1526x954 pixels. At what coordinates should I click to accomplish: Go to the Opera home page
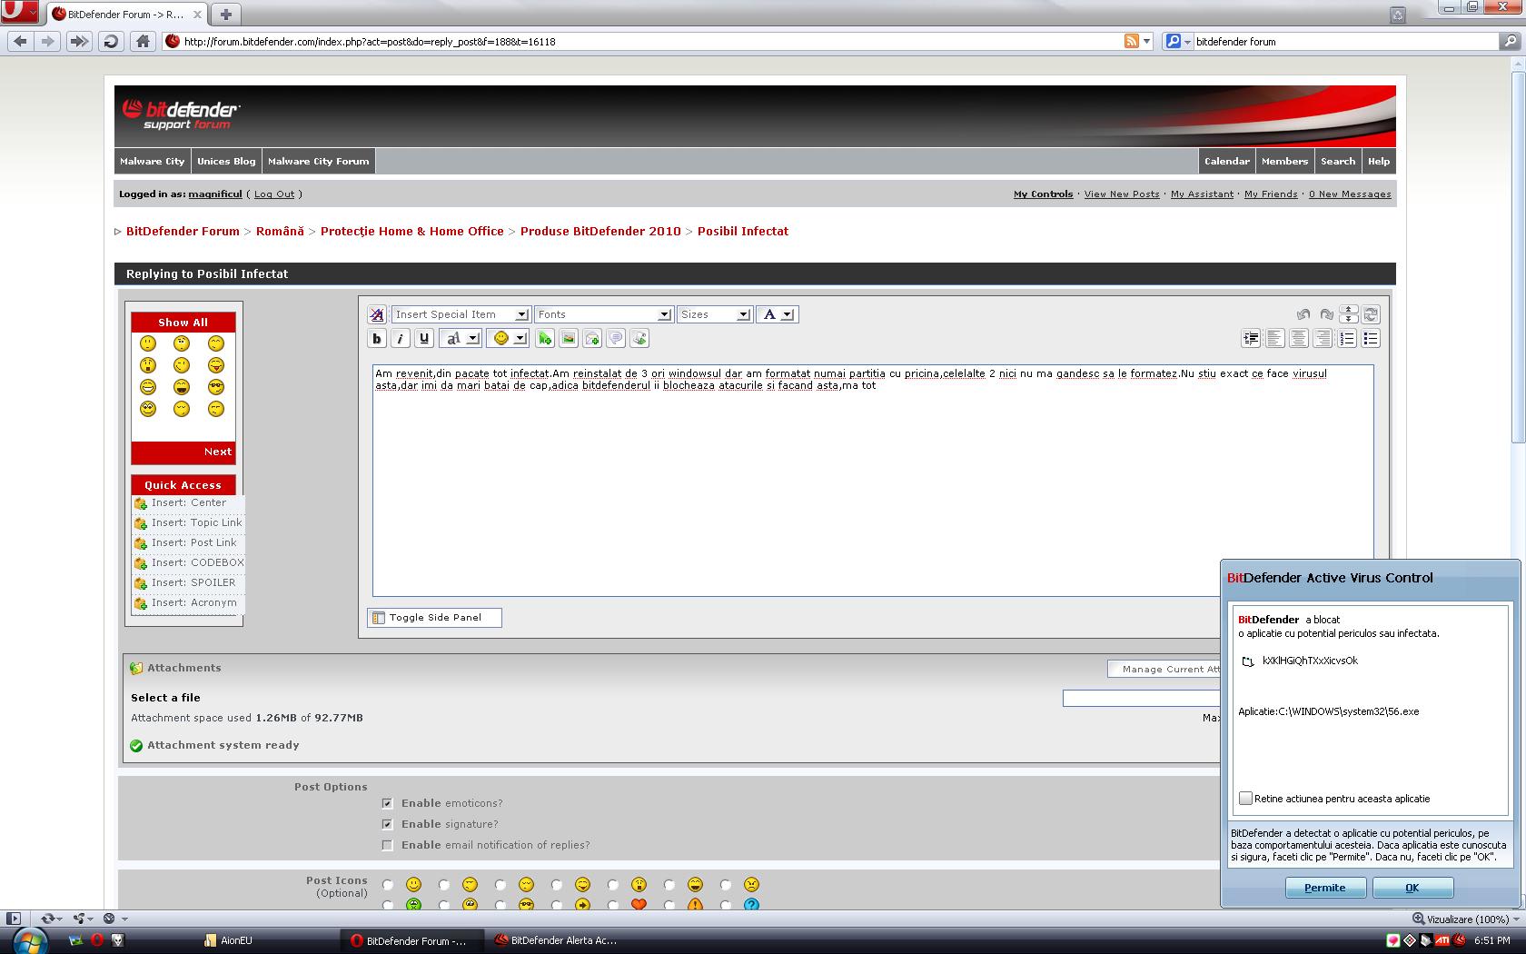[x=143, y=41]
